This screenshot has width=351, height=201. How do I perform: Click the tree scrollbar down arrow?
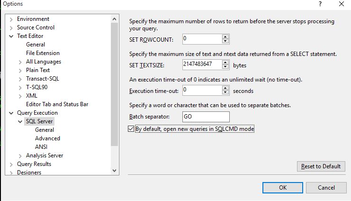(x=115, y=170)
